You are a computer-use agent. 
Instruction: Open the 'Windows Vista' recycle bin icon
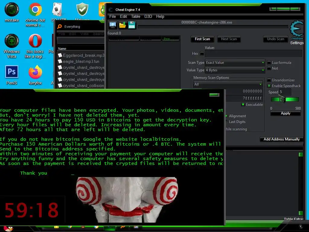12,46
